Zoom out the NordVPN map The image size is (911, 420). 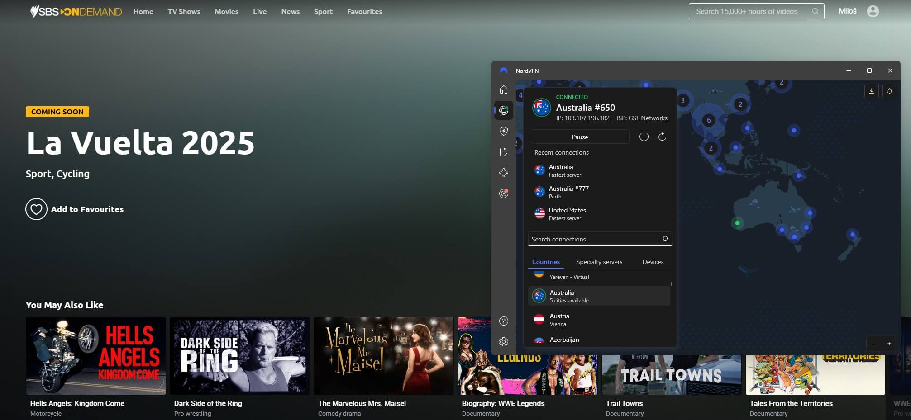[x=874, y=344]
